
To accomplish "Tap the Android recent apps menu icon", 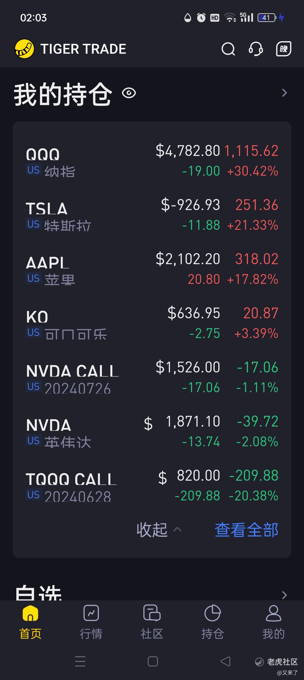I will 80,661.
